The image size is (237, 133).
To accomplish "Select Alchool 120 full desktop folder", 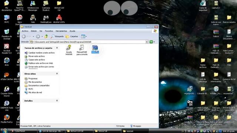I will tap(59, 6).
